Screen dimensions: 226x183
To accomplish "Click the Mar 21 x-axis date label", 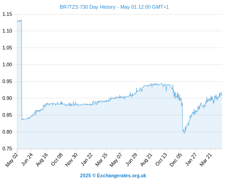I will tap(205, 160).
